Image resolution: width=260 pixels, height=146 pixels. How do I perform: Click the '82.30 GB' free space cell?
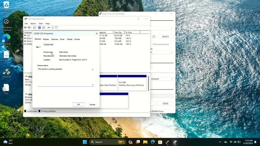pos(118,35)
